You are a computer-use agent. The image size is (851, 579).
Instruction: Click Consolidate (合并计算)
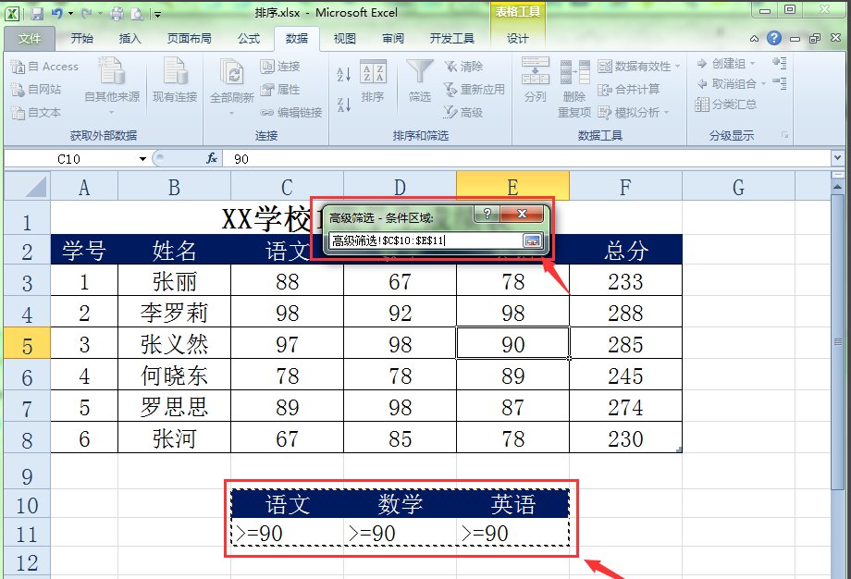629,90
